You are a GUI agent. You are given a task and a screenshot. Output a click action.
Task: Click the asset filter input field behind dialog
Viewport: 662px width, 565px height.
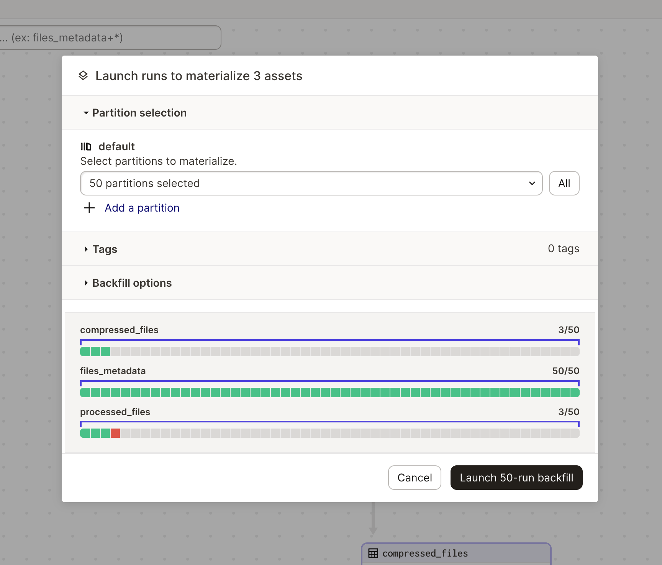click(x=110, y=38)
